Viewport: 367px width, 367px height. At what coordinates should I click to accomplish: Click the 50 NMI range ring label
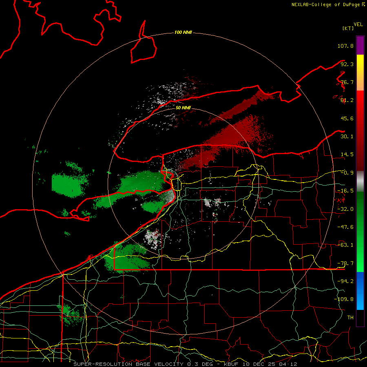183,108
